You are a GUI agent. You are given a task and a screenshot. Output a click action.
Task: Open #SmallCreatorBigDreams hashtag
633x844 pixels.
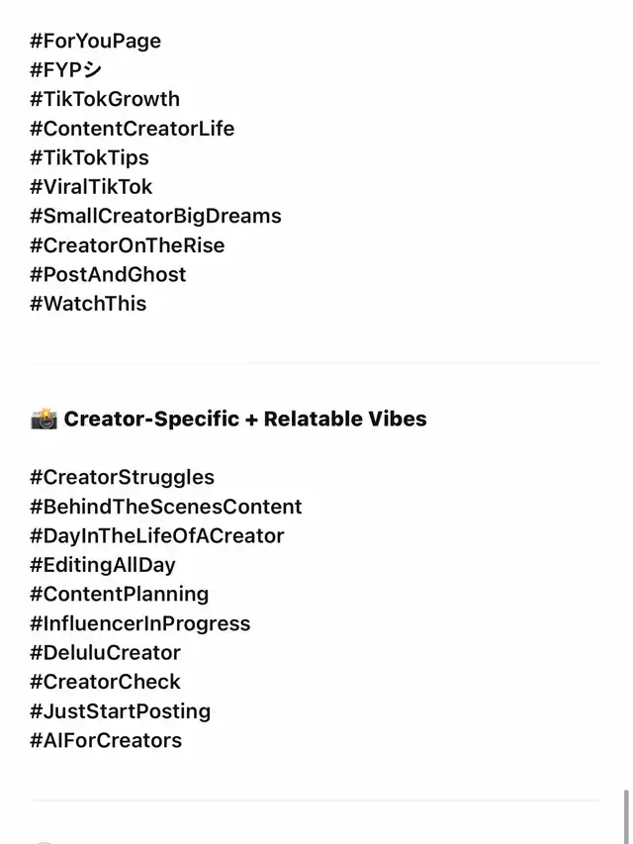click(155, 217)
